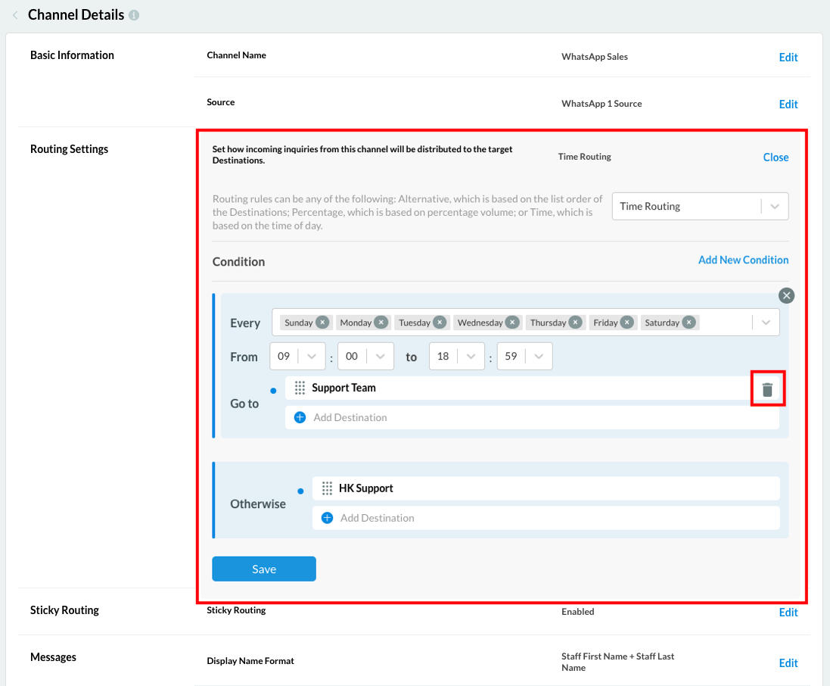This screenshot has width=830, height=686.
Task: Open the From hour dropdown showing 09
Action: 297,356
